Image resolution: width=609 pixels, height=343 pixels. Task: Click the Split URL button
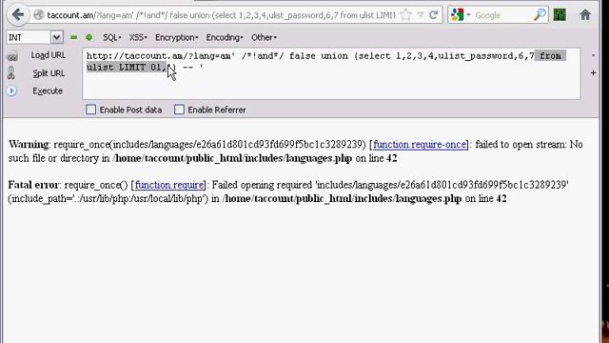(x=49, y=73)
